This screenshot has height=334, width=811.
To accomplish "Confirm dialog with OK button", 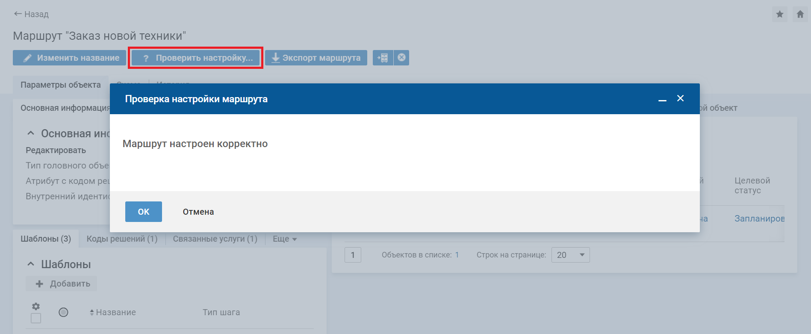I will point(144,212).
